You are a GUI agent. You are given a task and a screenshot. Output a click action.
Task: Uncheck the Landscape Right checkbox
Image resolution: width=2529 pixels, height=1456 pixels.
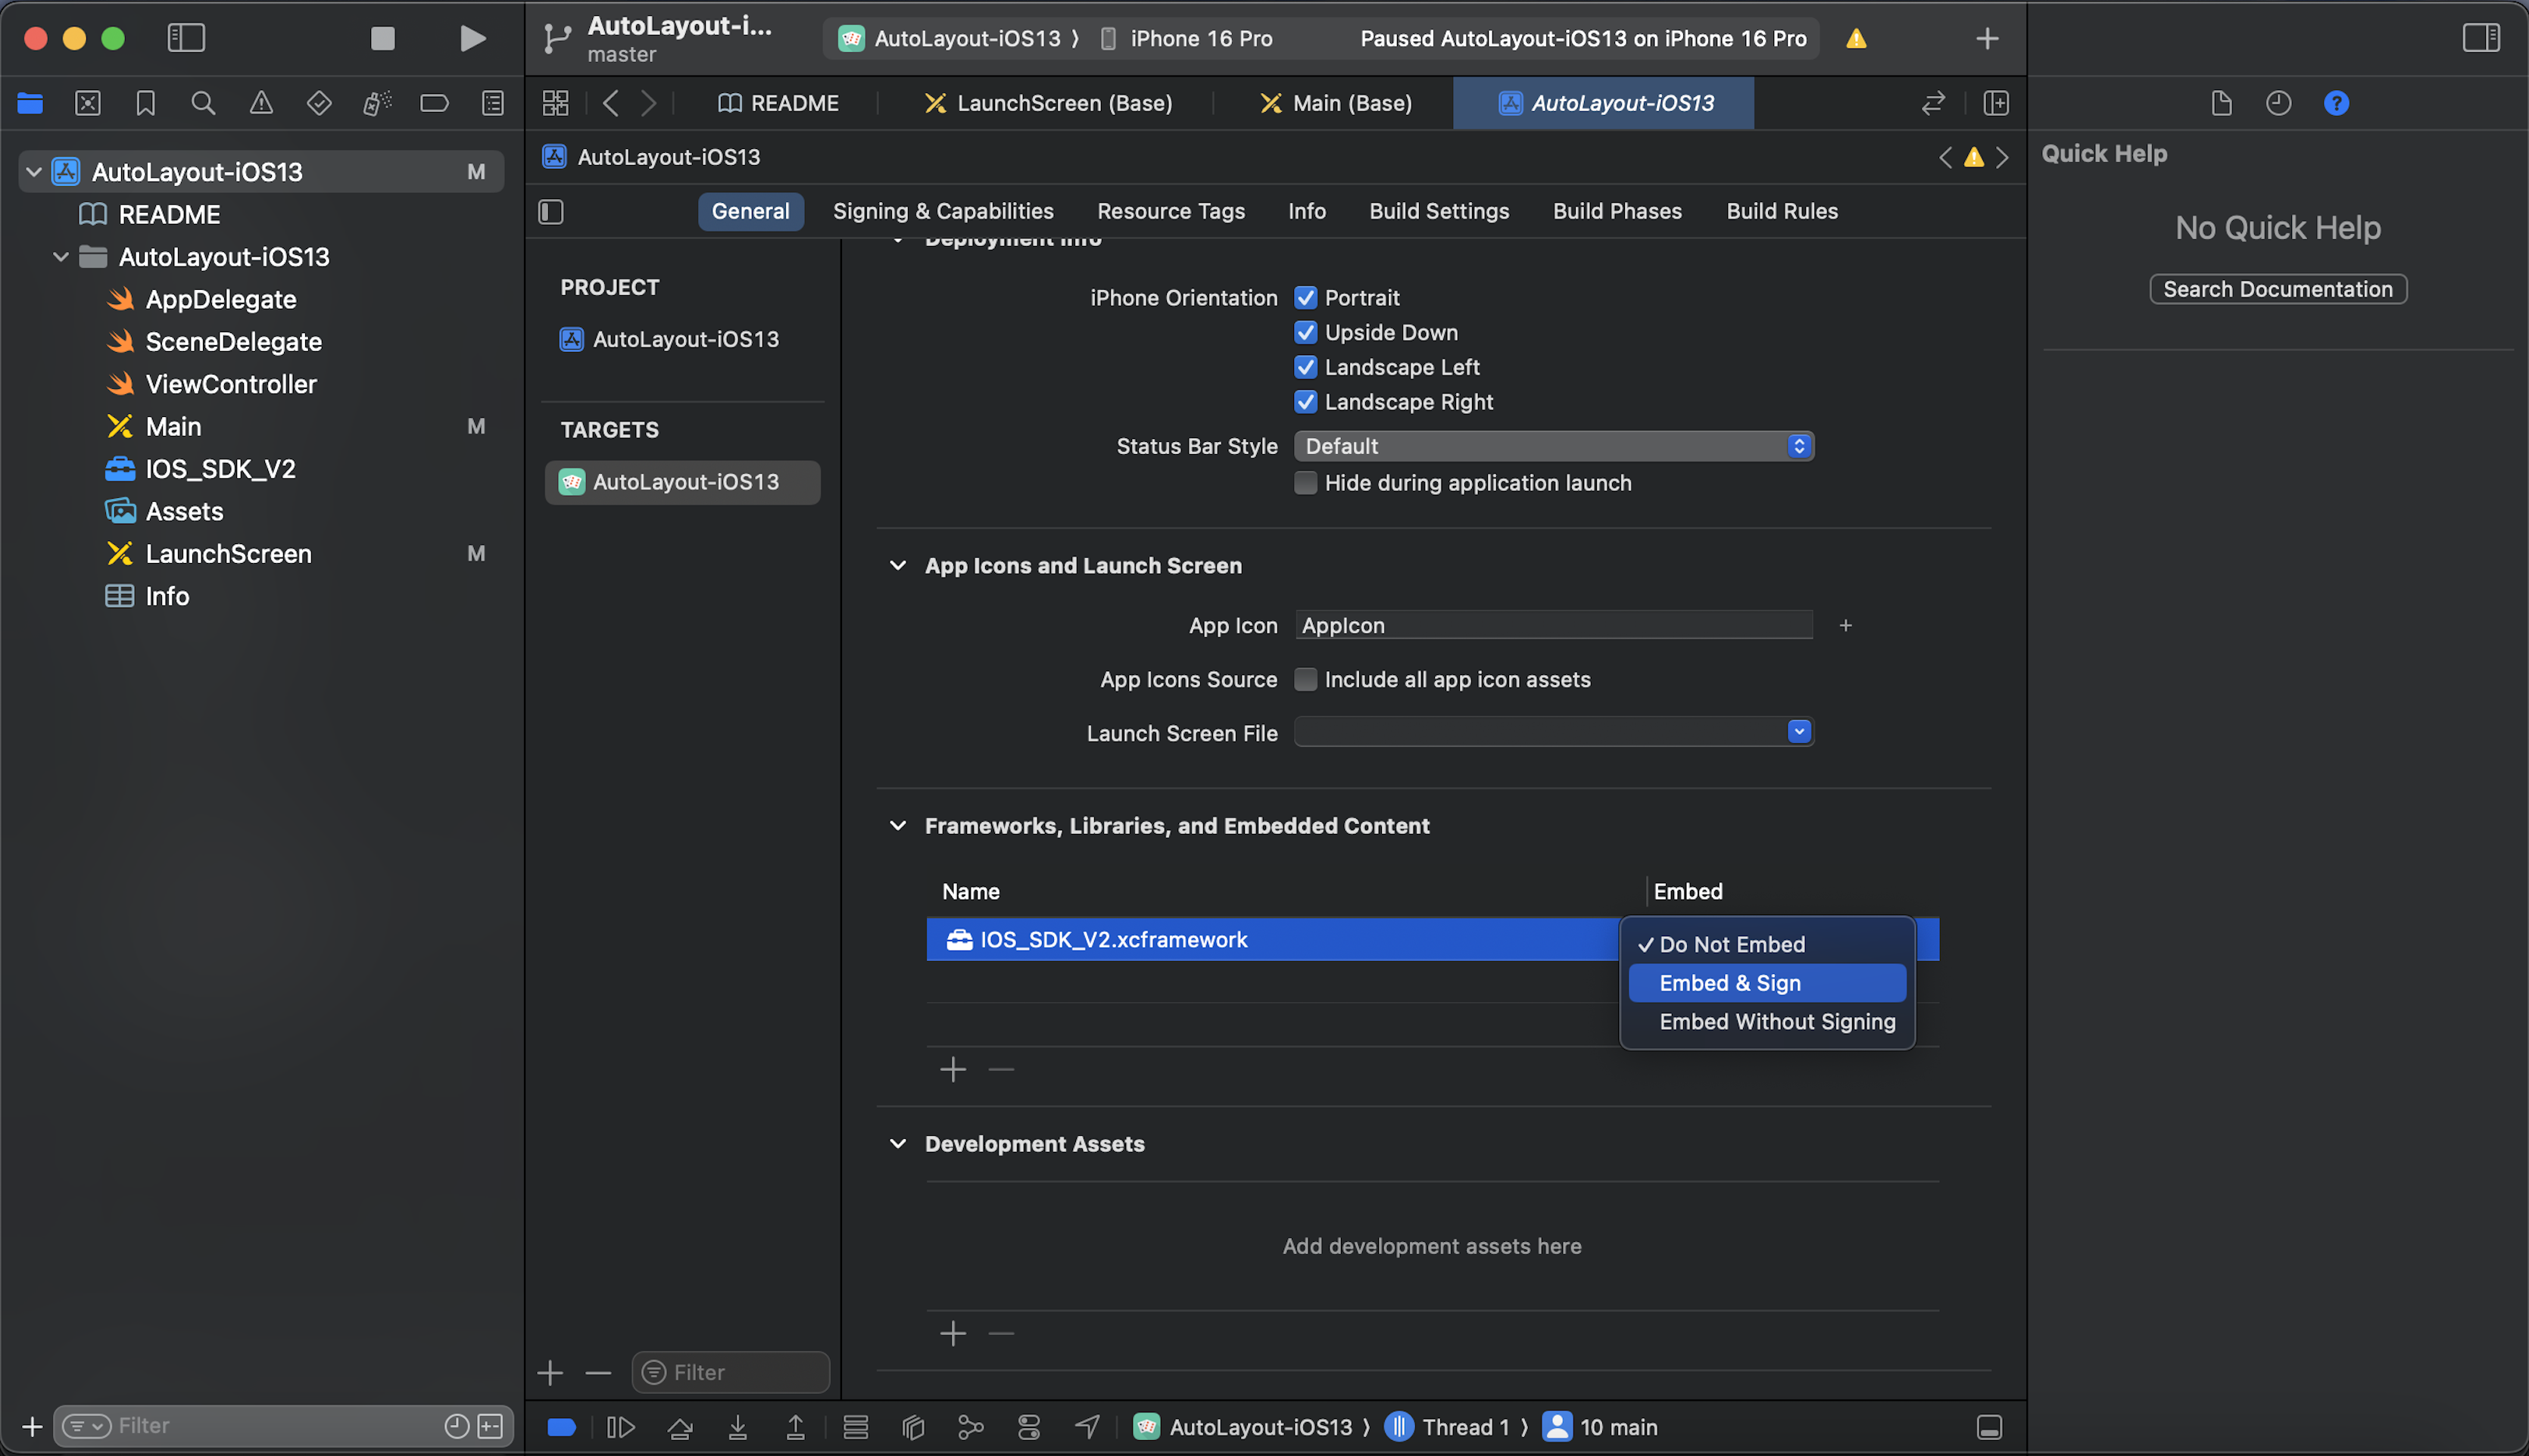point(1305,401)
